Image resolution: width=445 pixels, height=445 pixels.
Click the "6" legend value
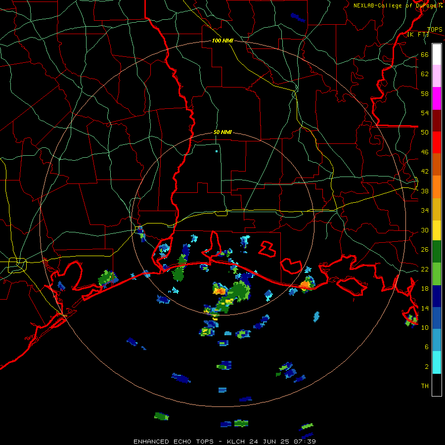tap(427, 347)
